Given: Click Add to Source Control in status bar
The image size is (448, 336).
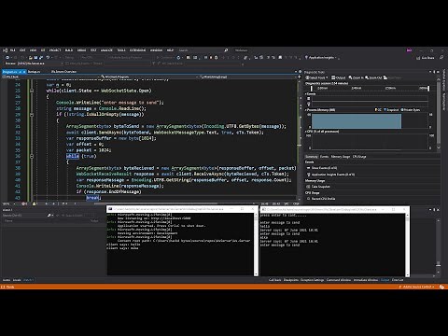Looking at the screenshot, I should pyautogui.click(x=418, y=287).
